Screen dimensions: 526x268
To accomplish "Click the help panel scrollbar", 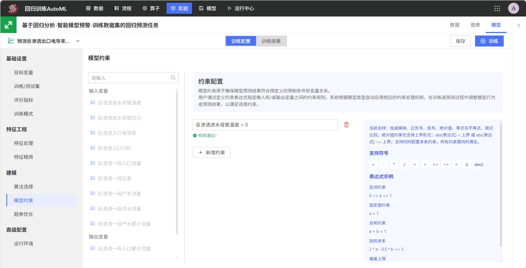I will click(x=501, y=185).
